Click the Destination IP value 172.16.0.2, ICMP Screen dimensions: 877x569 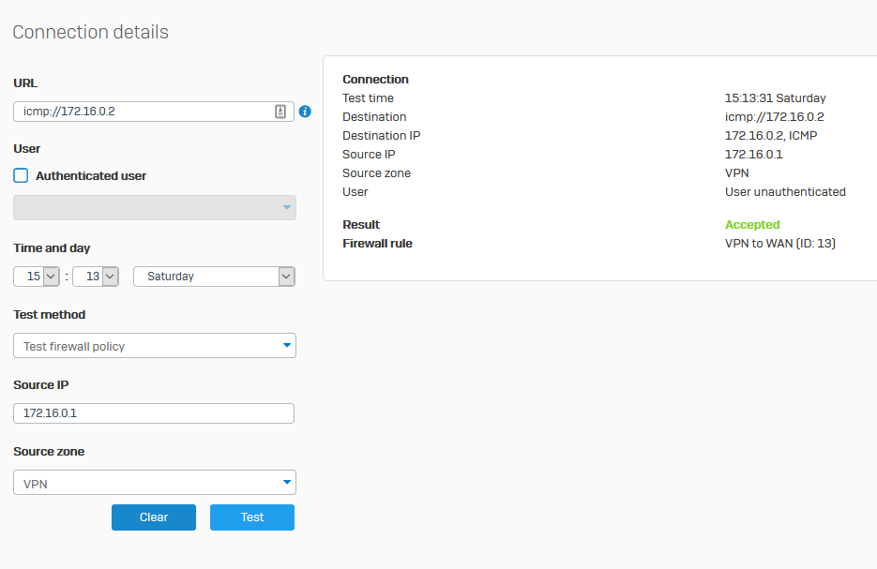(773, 136)
